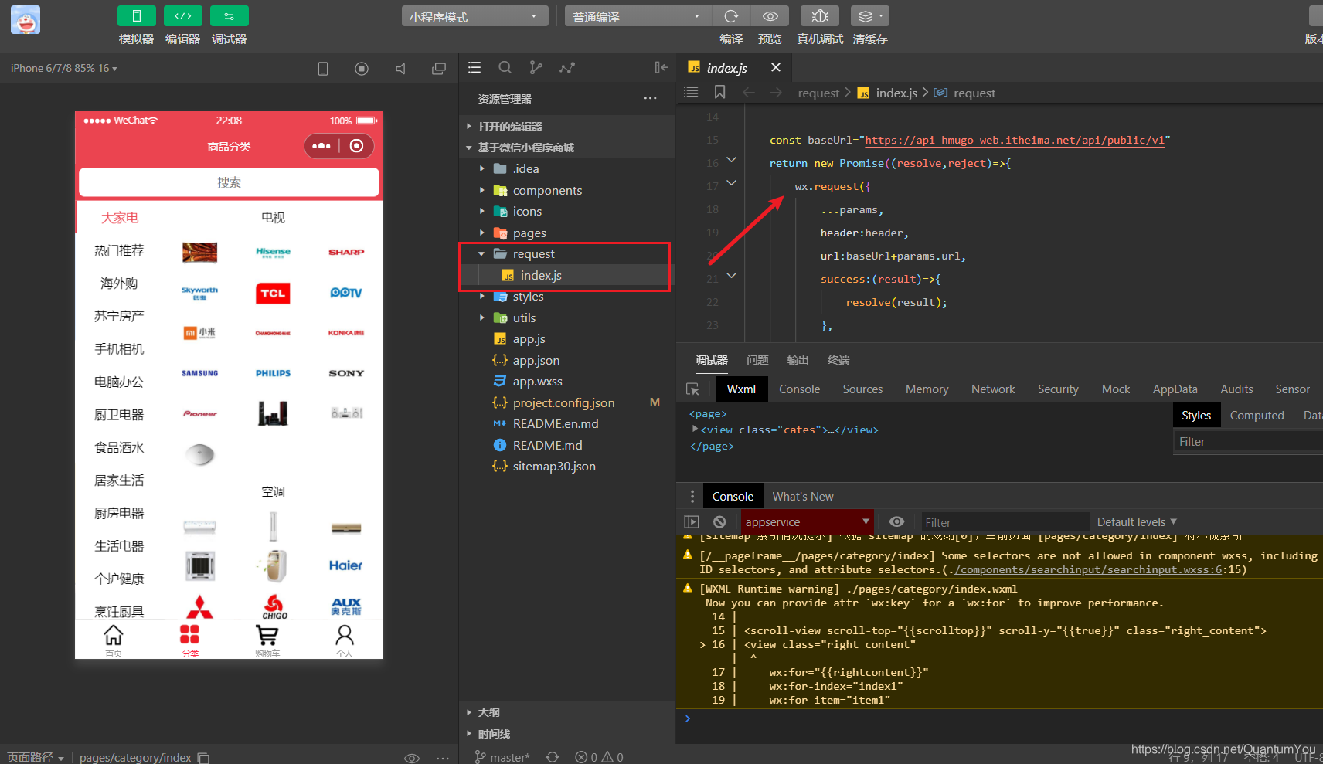Toggle the debugger panel button
Screen dimensions: 1323x764
[229, 16]
